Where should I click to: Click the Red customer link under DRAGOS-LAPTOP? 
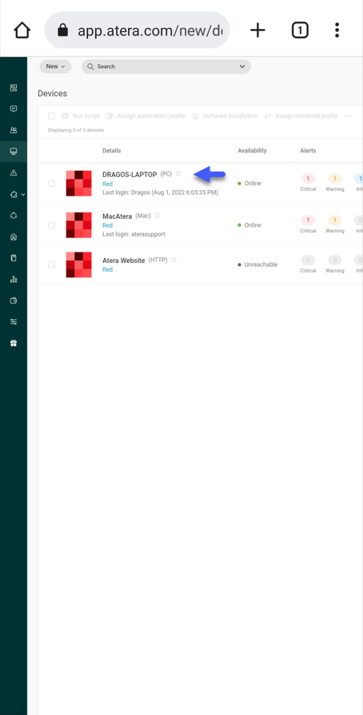coord(107,184)
